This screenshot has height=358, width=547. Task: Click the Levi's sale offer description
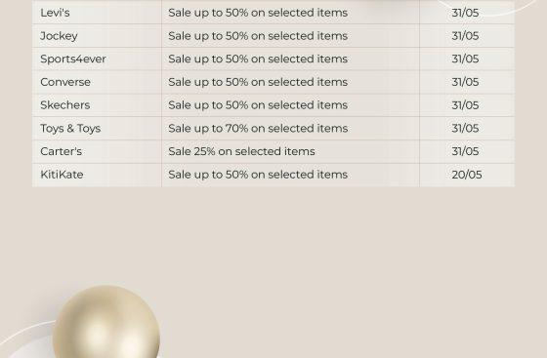[x=258, y=13]
